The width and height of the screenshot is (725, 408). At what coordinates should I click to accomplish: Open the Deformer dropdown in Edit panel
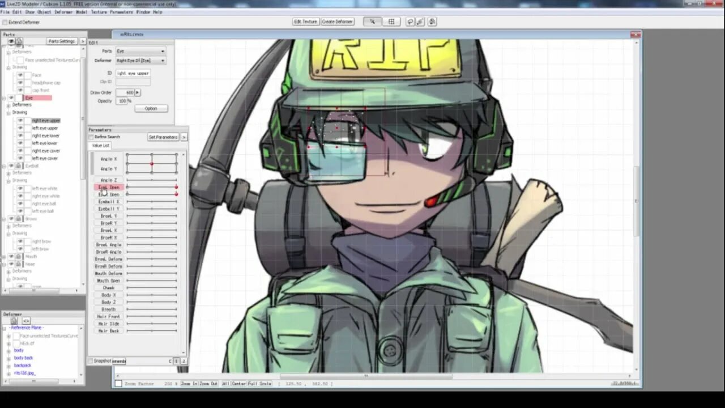[140, 60]
